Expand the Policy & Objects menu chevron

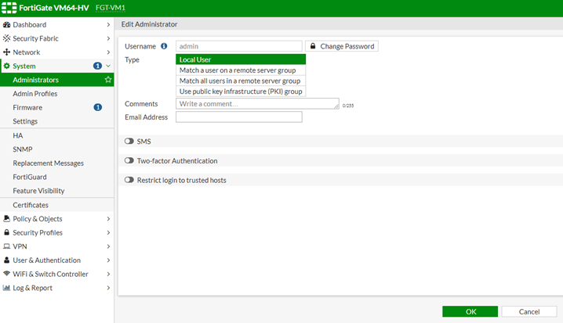[108, 219]
